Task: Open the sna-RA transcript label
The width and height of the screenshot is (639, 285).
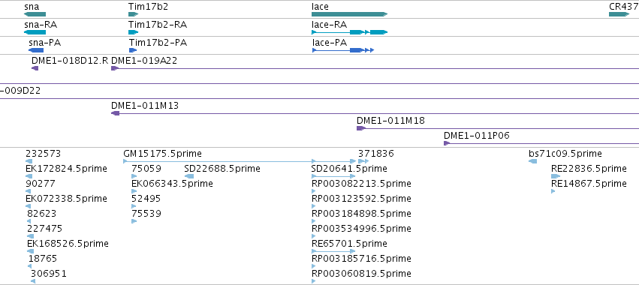Action: point(41,25)
